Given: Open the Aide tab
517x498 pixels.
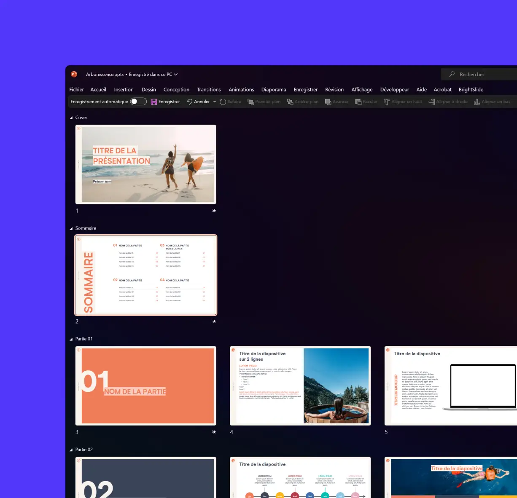Looking at the screenshot, I should tap(421, 89).
